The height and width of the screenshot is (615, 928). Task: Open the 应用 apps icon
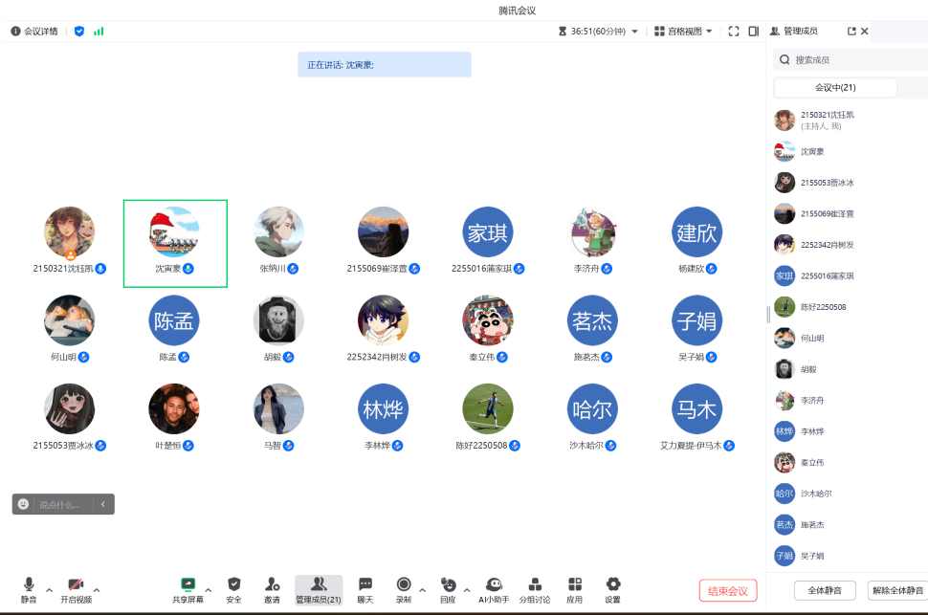574,584
